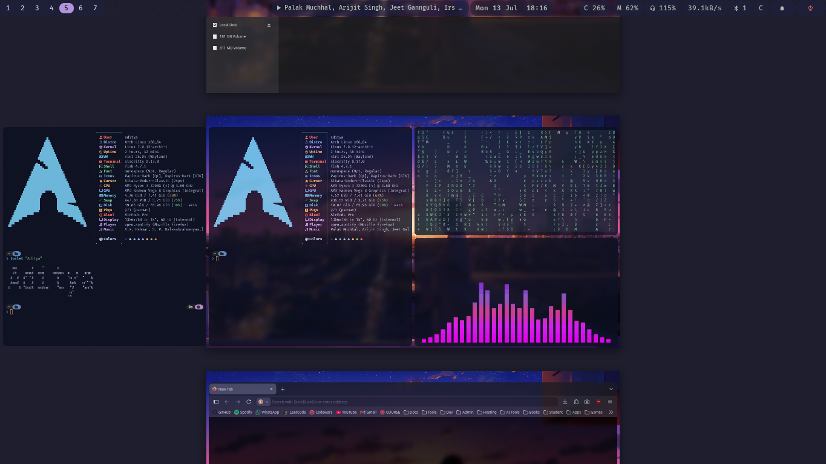Expand the Student bookmark folder
This screenshot has width=826, height=464.
553,413
